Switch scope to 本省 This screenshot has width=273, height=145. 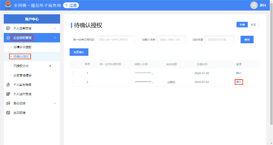pyautogui.click(x=242, y=25)
